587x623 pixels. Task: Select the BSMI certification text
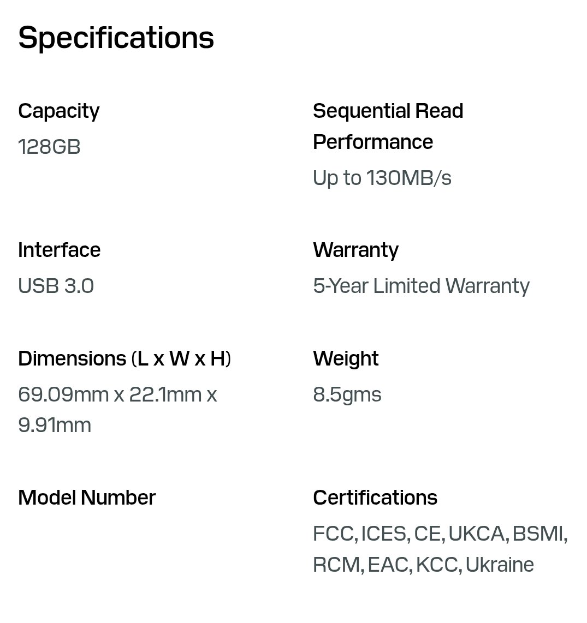point(538,534)
